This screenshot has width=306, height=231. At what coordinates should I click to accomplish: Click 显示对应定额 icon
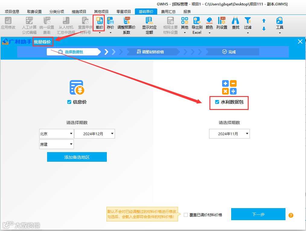coord(149,20)
